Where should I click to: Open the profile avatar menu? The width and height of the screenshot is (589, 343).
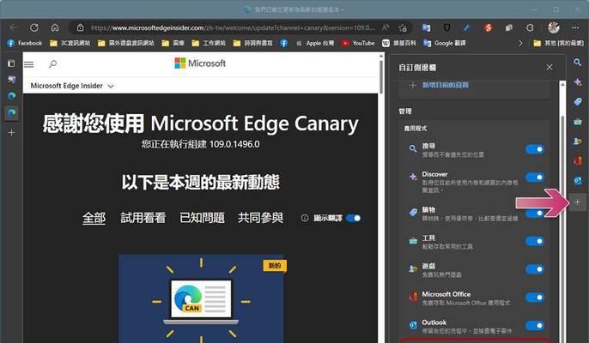point(554,27)
